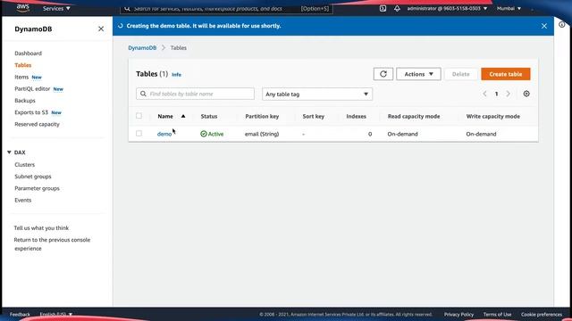The height and width of the screenshot is (321, 572).
Task: Open the Services dropdown menu
Action: click(56, 8)
